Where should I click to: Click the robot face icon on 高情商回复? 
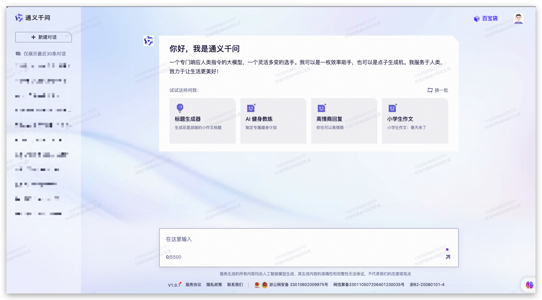[x=322, y=108]
